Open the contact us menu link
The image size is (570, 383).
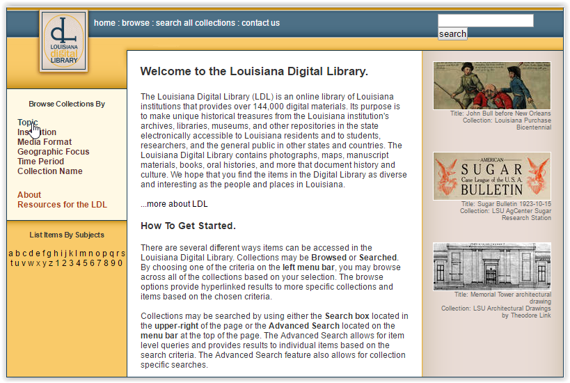click(261, 23)
